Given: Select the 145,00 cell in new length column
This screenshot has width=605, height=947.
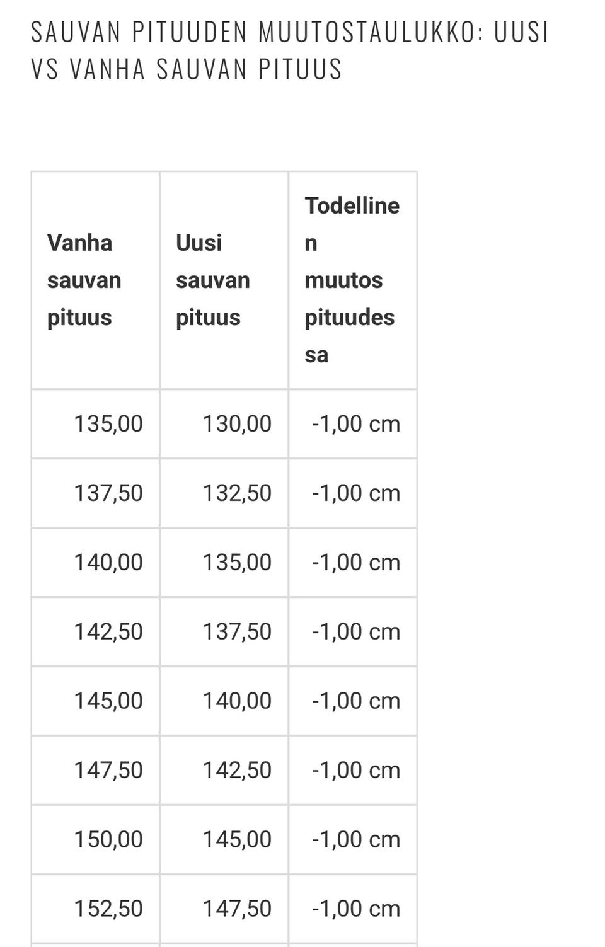Looking at the screenshot, I should point(237,839).
